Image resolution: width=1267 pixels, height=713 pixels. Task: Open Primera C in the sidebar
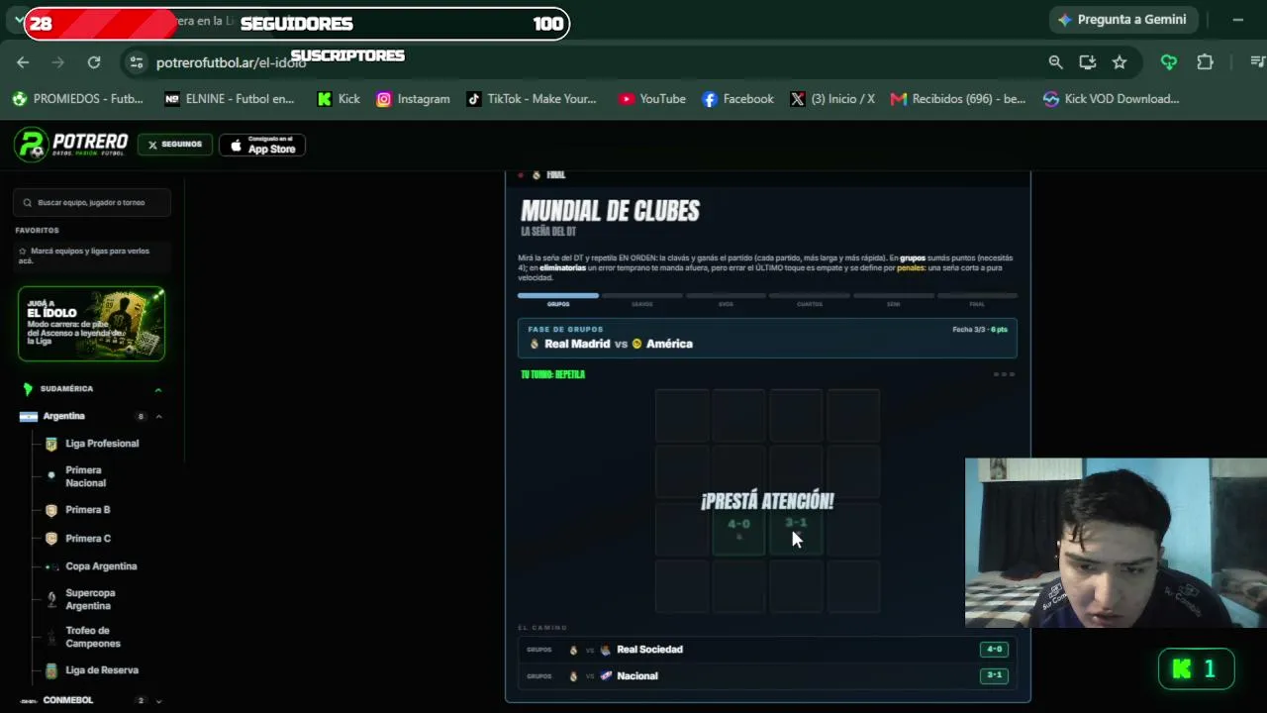(88, 539)
